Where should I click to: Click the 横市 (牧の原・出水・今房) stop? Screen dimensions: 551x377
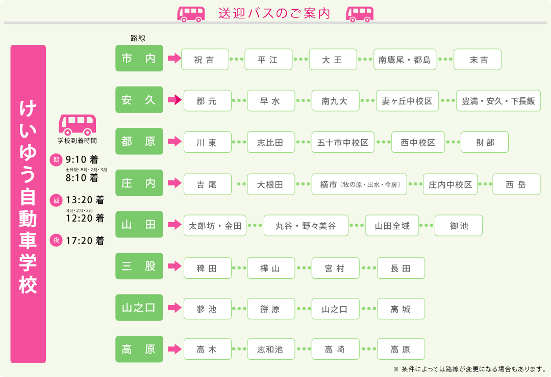(359, 184)
